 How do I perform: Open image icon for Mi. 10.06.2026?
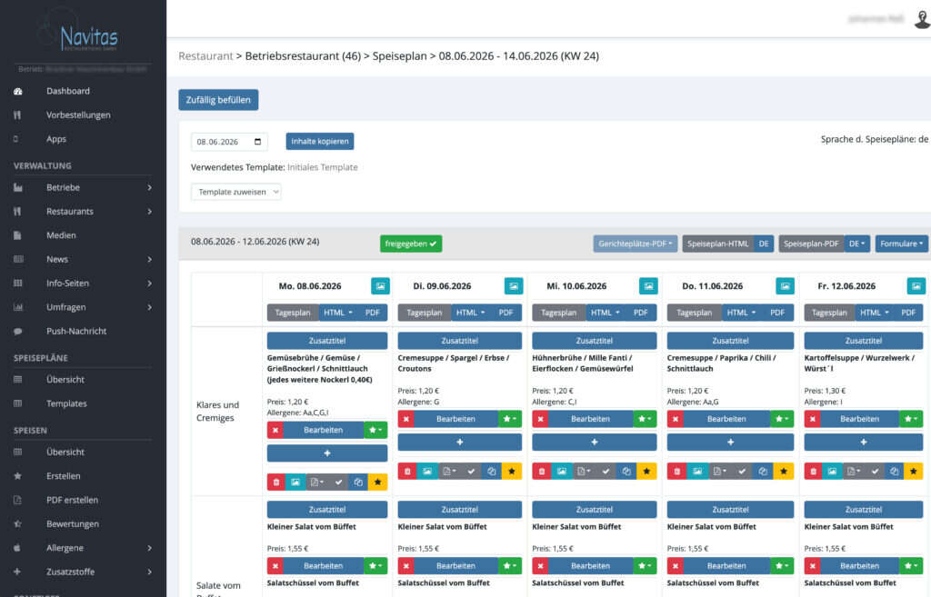[648, 286]
